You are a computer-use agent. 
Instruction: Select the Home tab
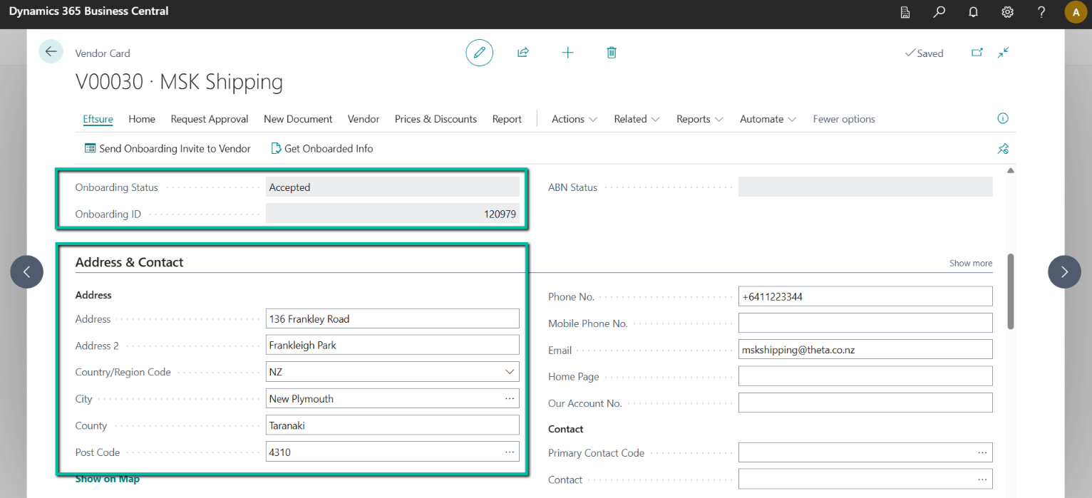click(142, 119)
